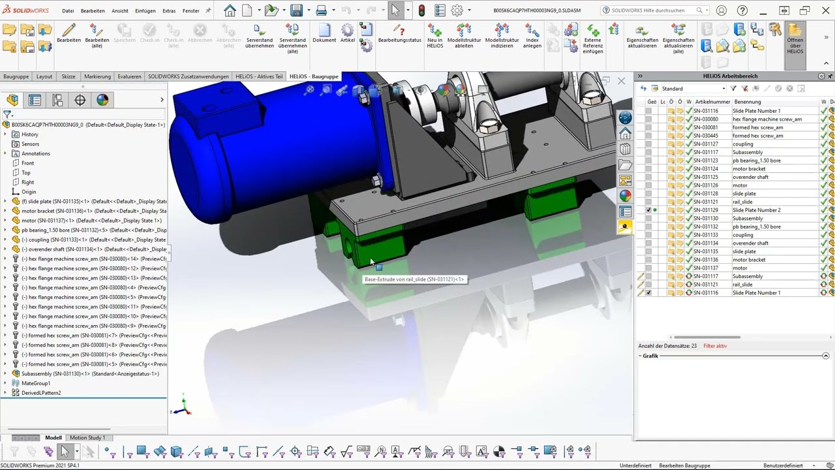The image size is (835, 470).
Task: Open the Datei menu
Action: (x=68, y=10)
